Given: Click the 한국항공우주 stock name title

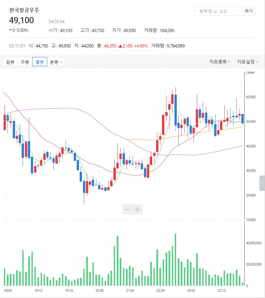Looking at the screenshot, I should [24, 10].
